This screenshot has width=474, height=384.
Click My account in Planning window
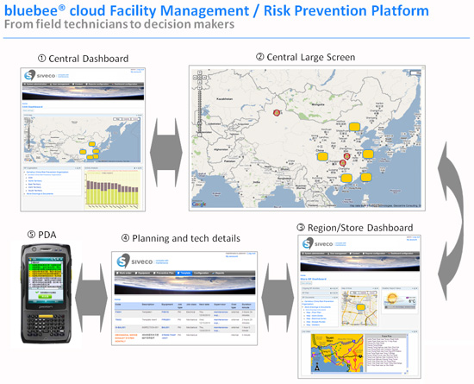[x=232, y=256]
